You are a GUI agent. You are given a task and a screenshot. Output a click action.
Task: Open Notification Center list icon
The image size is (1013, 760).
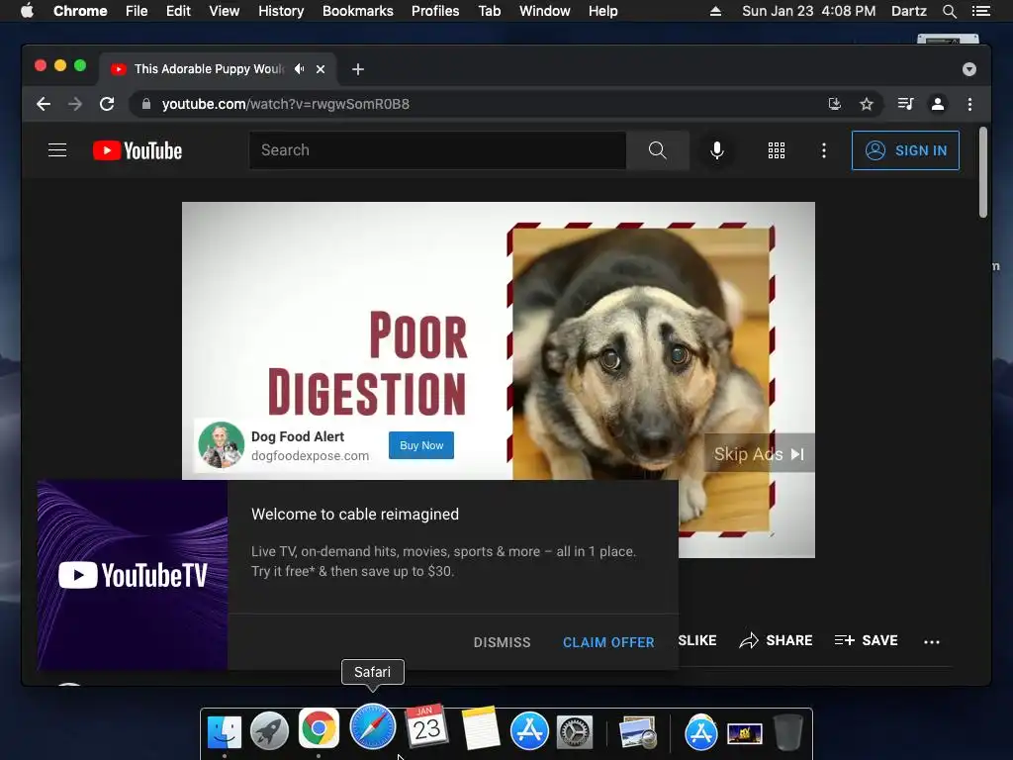coord(980,11)
